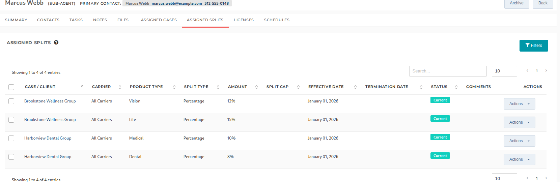Open the Assigned Splits help icon

pyautogui.click(x=56, y=42)
